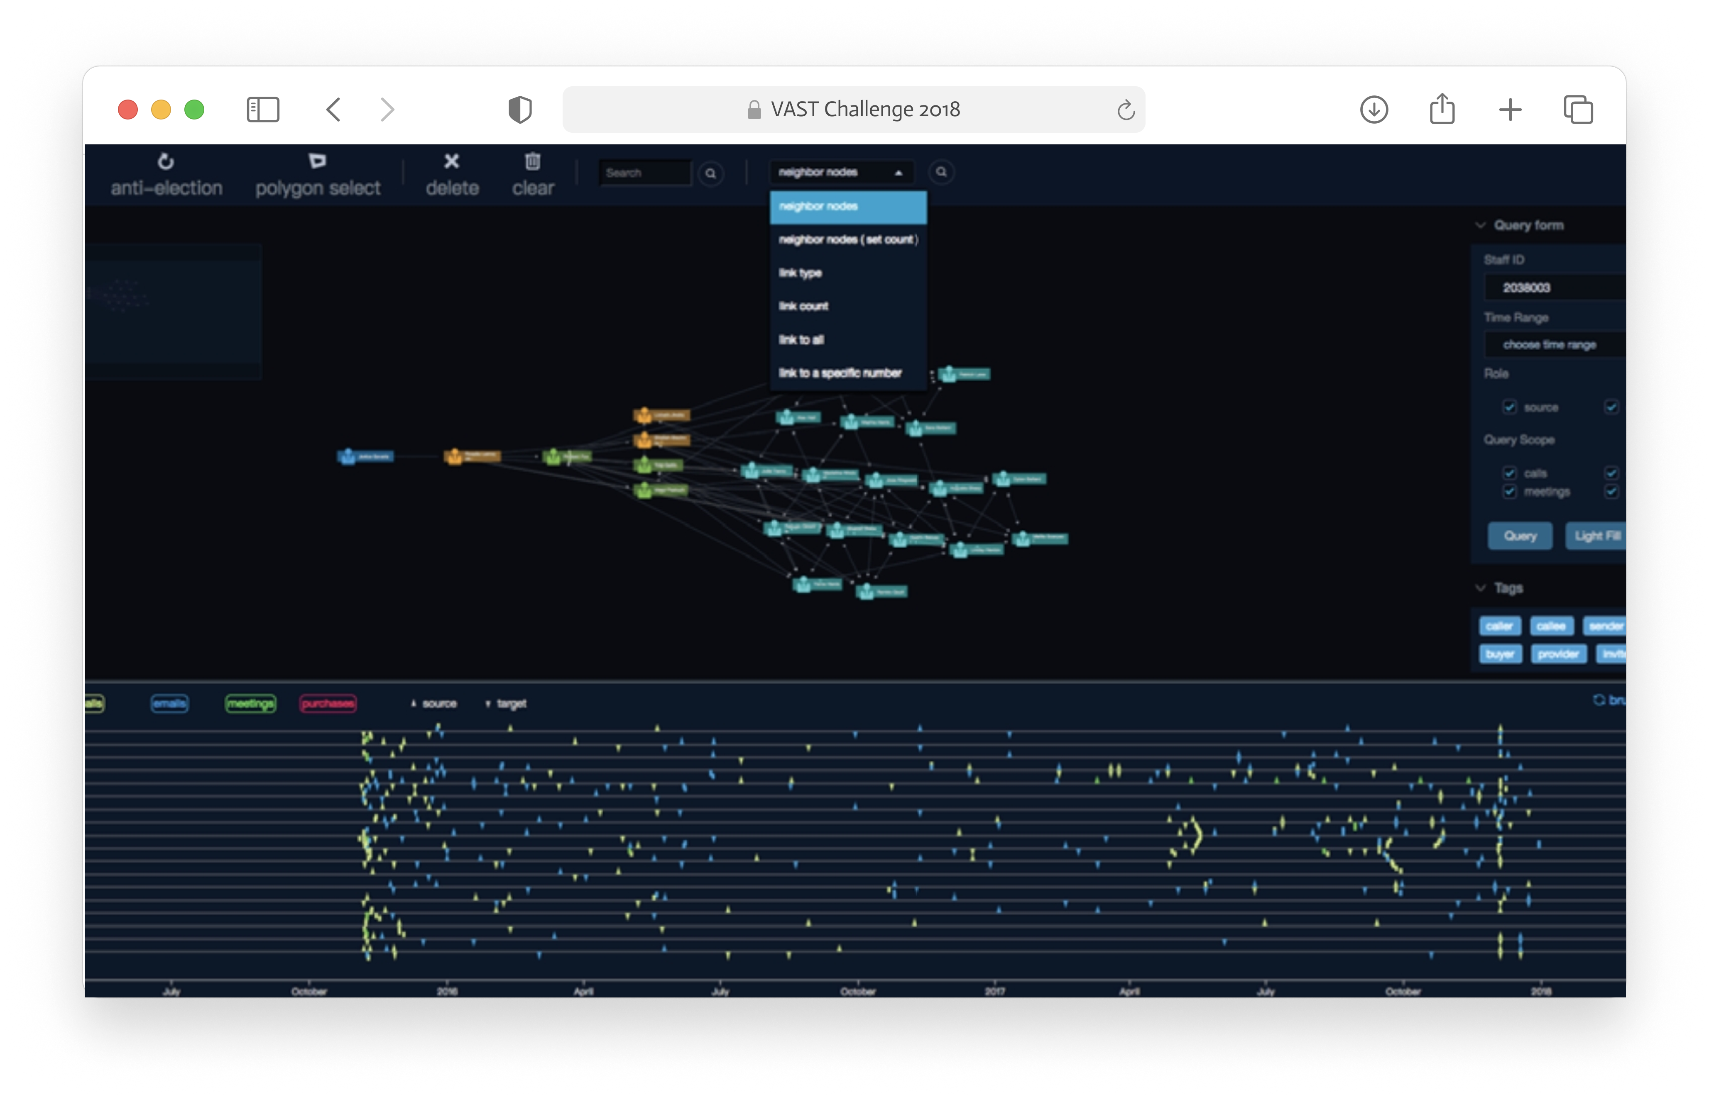1709x1097 pixels.
Task: Choose link to a specific number
Action: tap(848, 373)
